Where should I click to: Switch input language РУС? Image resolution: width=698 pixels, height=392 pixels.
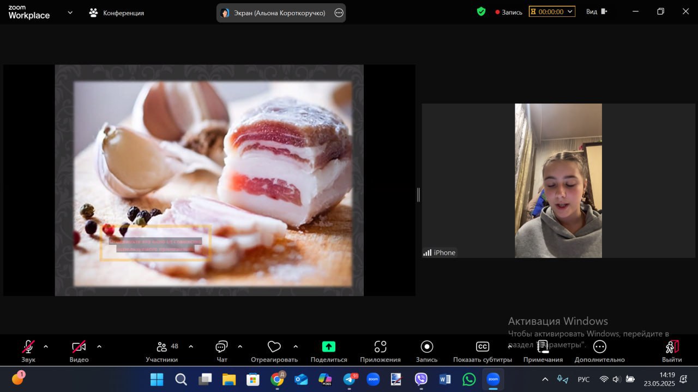click(583, 379)
